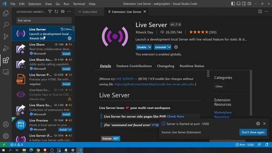Image resolution: width=272 pixels, height=153 pixels.
Task: Close the server started notification
Action: 264,124
